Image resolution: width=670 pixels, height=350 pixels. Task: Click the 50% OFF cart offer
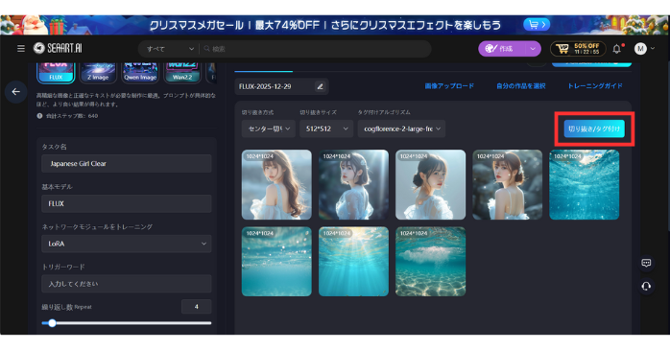(578, 49)
